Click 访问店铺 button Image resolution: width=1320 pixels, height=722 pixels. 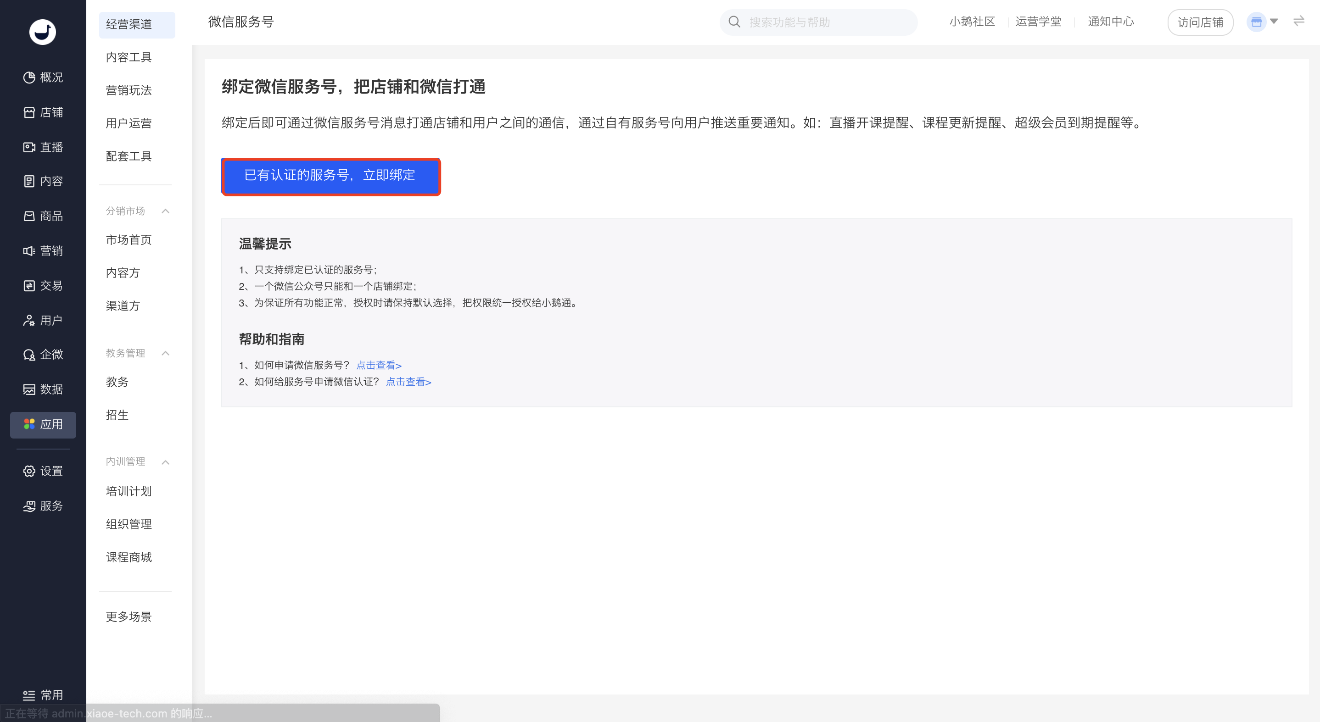[1200, 22]
